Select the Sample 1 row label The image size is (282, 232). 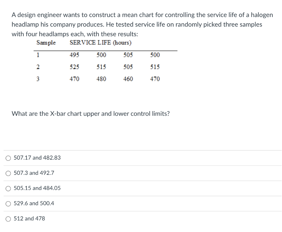pyautogui.click(x=38, y=55)
